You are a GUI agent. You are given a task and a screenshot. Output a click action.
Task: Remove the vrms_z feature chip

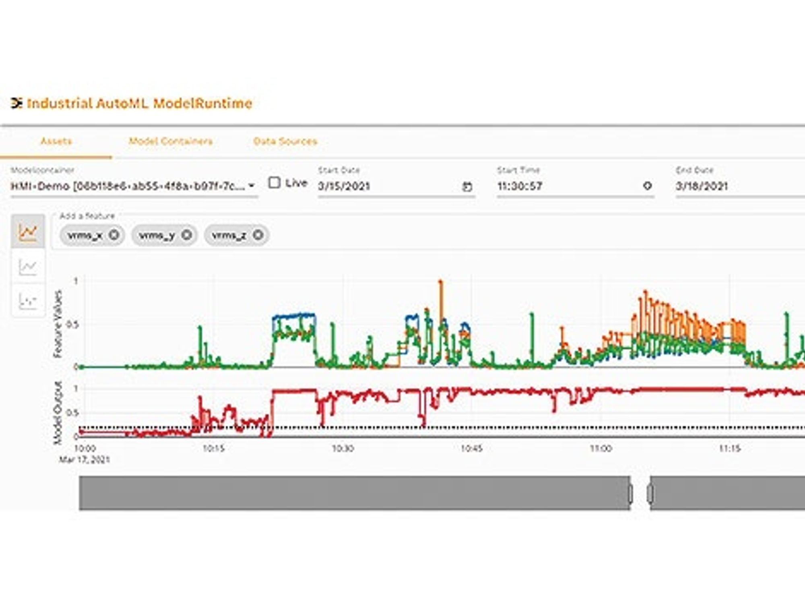[258, 235]
